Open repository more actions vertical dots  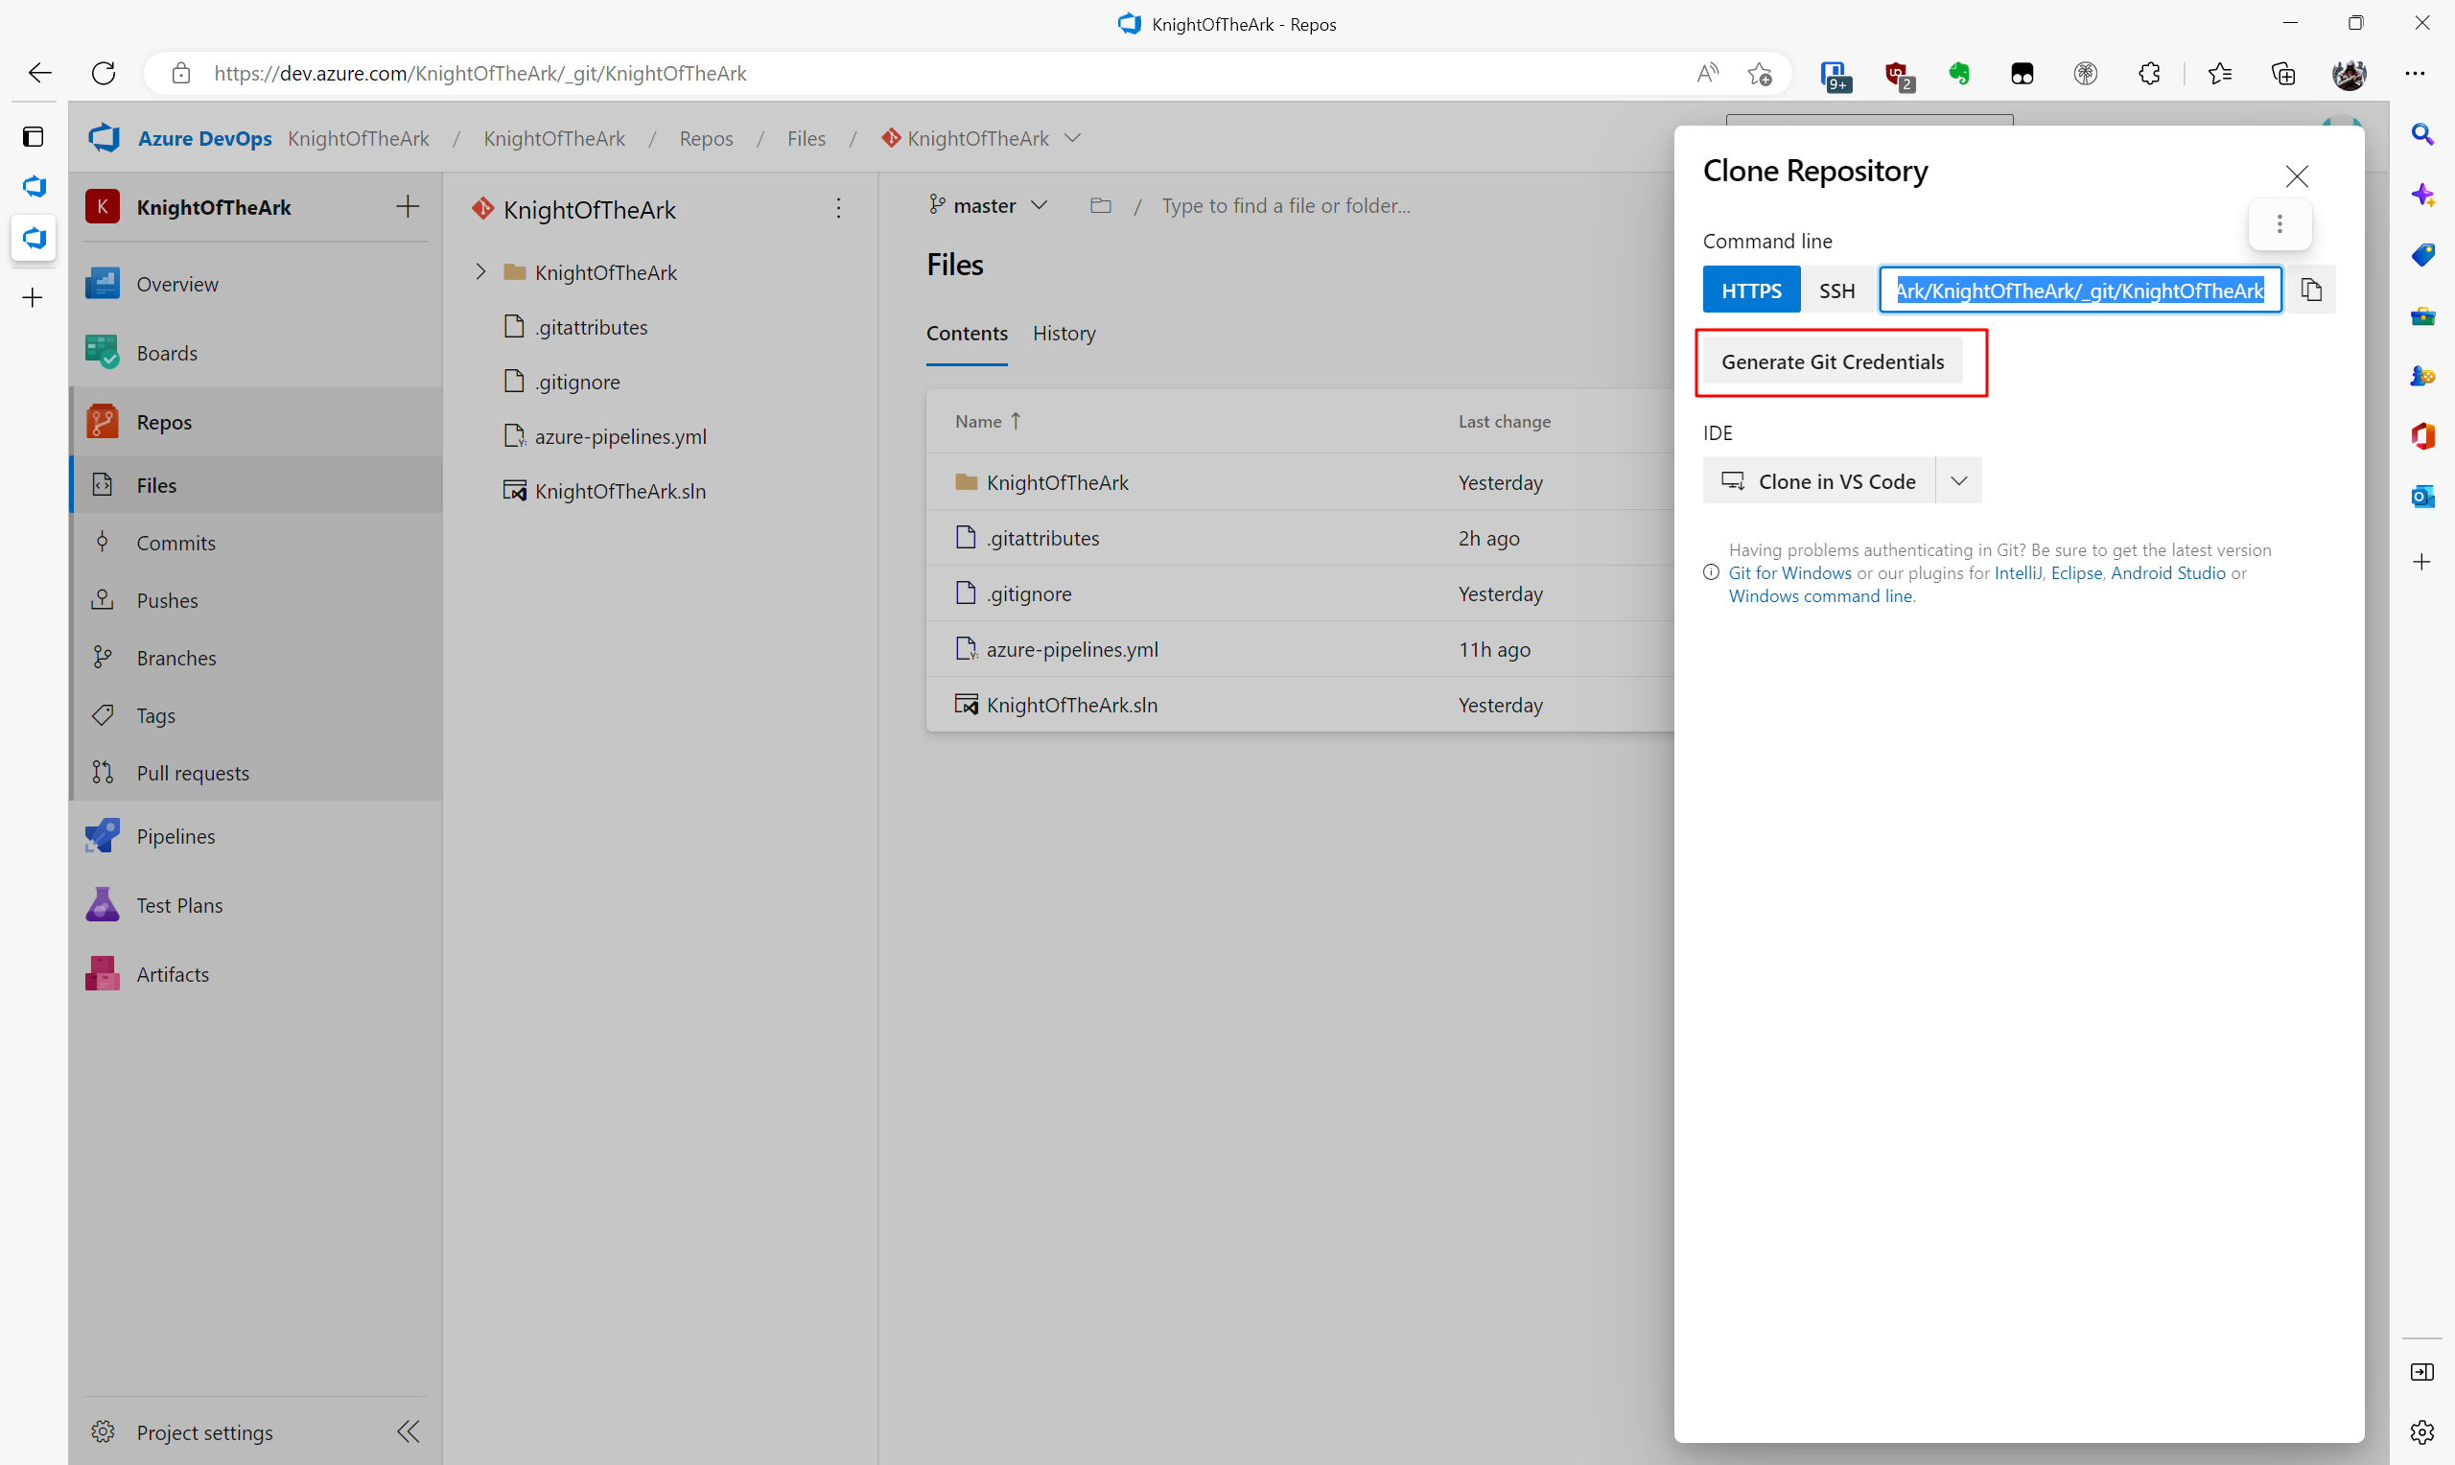click(838, 208)
